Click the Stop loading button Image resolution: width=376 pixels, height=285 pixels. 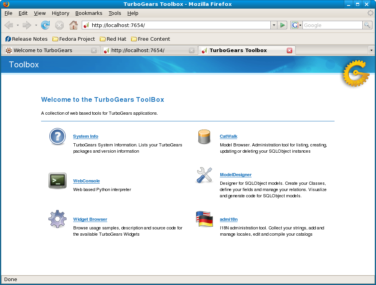pyautogui.click(x=59, y=25)
